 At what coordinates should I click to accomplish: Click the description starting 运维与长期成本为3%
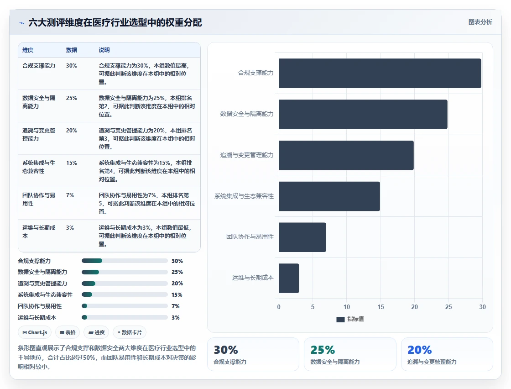click(146, 236)
